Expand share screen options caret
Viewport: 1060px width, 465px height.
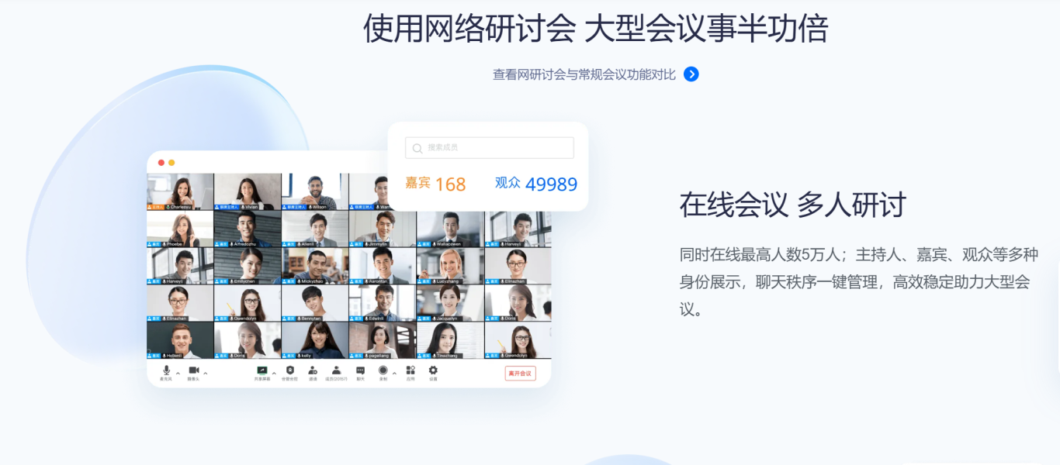tap(274, 373)
